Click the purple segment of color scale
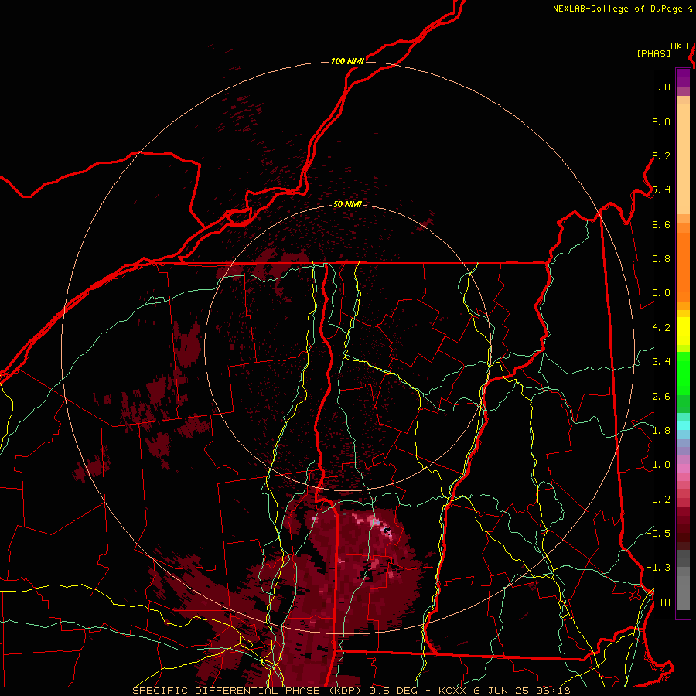The width and height of the screenshot is (696, 696). pos(683,77)
